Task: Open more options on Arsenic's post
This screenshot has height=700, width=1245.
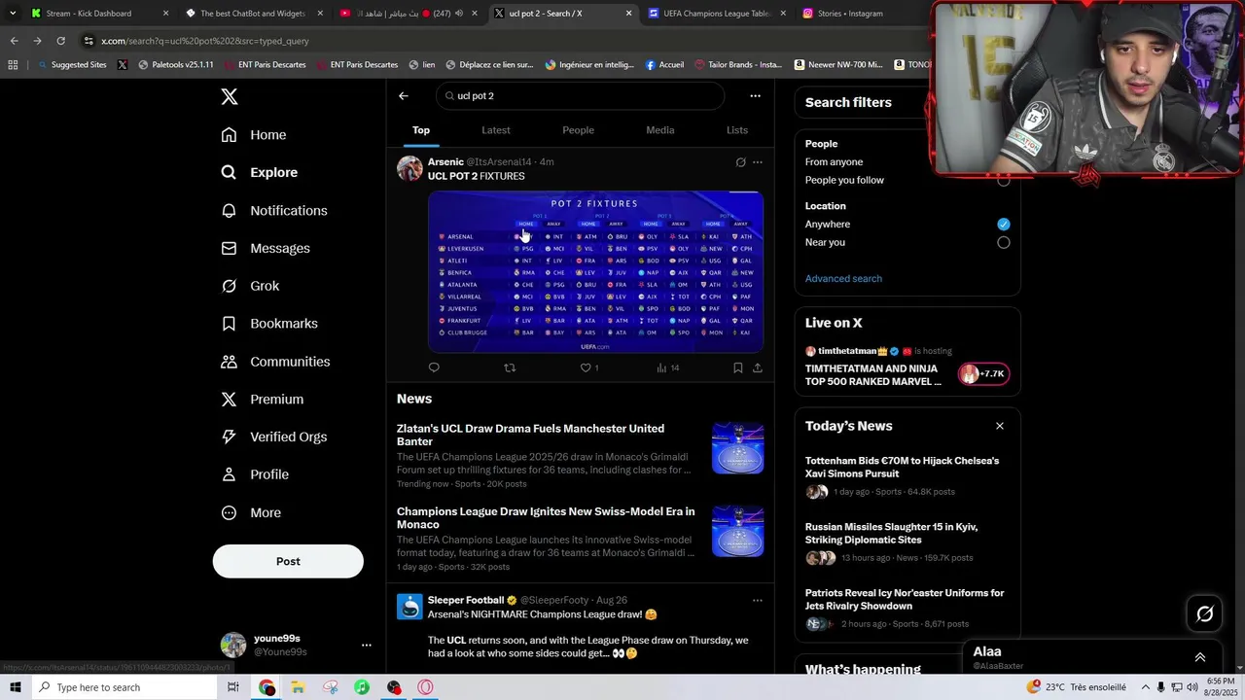Action: click(758, 162)
